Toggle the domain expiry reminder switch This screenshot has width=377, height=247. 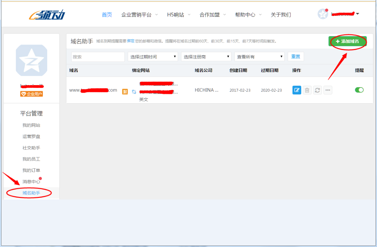[359, 90]
